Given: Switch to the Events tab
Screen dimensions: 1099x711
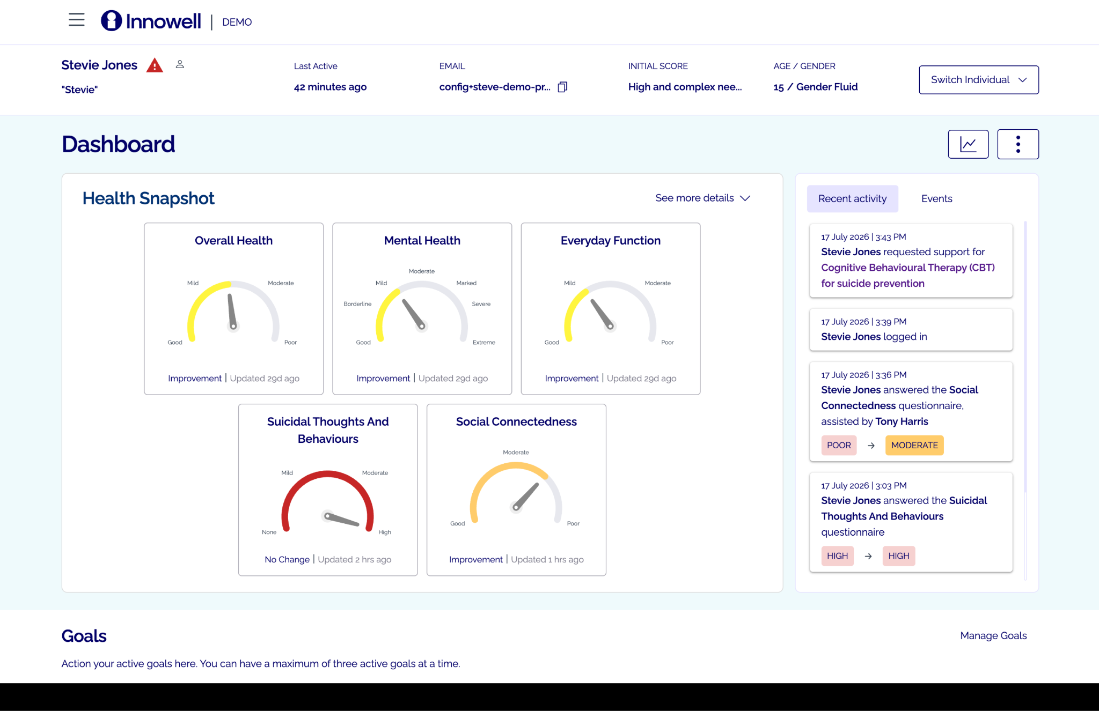Looking at the screenshot, I should [x=936, y=198].
